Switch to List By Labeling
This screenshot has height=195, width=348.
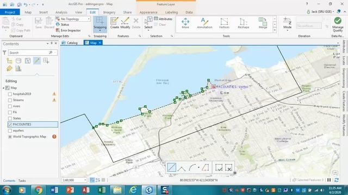[9, 69]
